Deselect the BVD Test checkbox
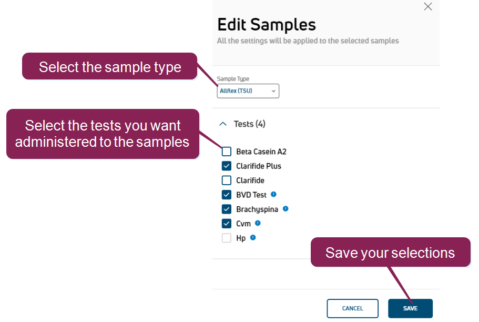 tap(227, 195)
